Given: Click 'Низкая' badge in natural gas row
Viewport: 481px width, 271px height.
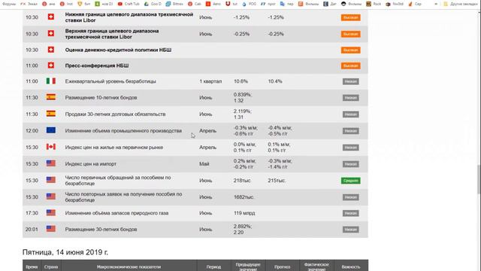Looking at the screenshot, I should coord(351,213).
